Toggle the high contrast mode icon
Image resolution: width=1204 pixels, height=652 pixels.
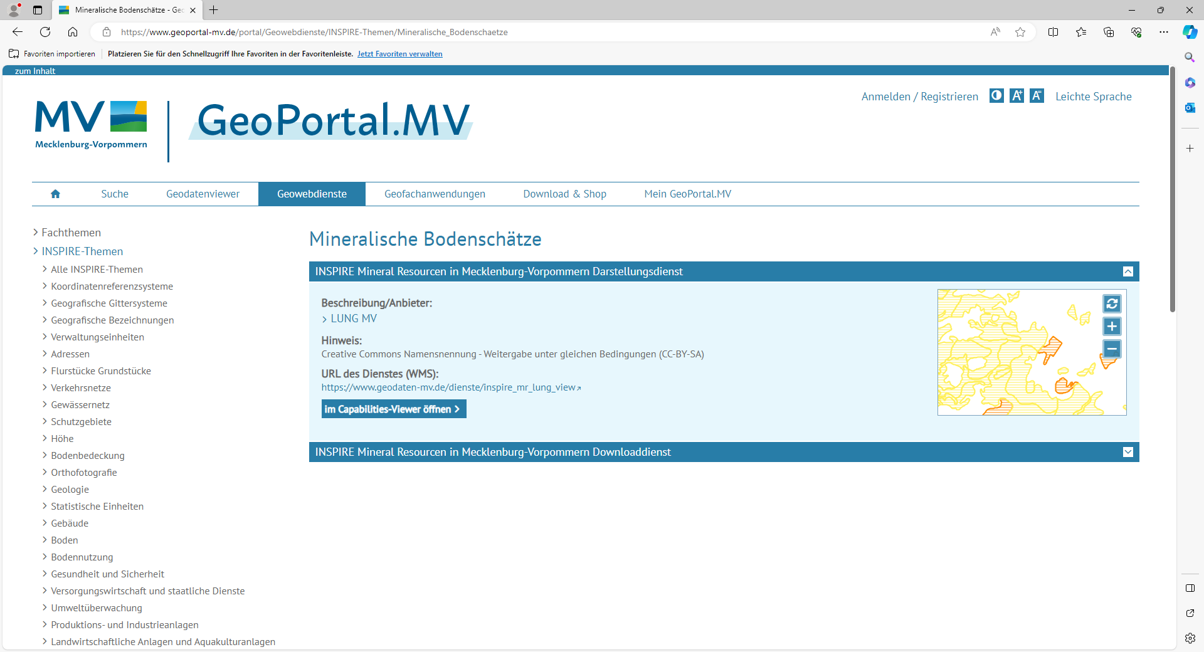996,95
